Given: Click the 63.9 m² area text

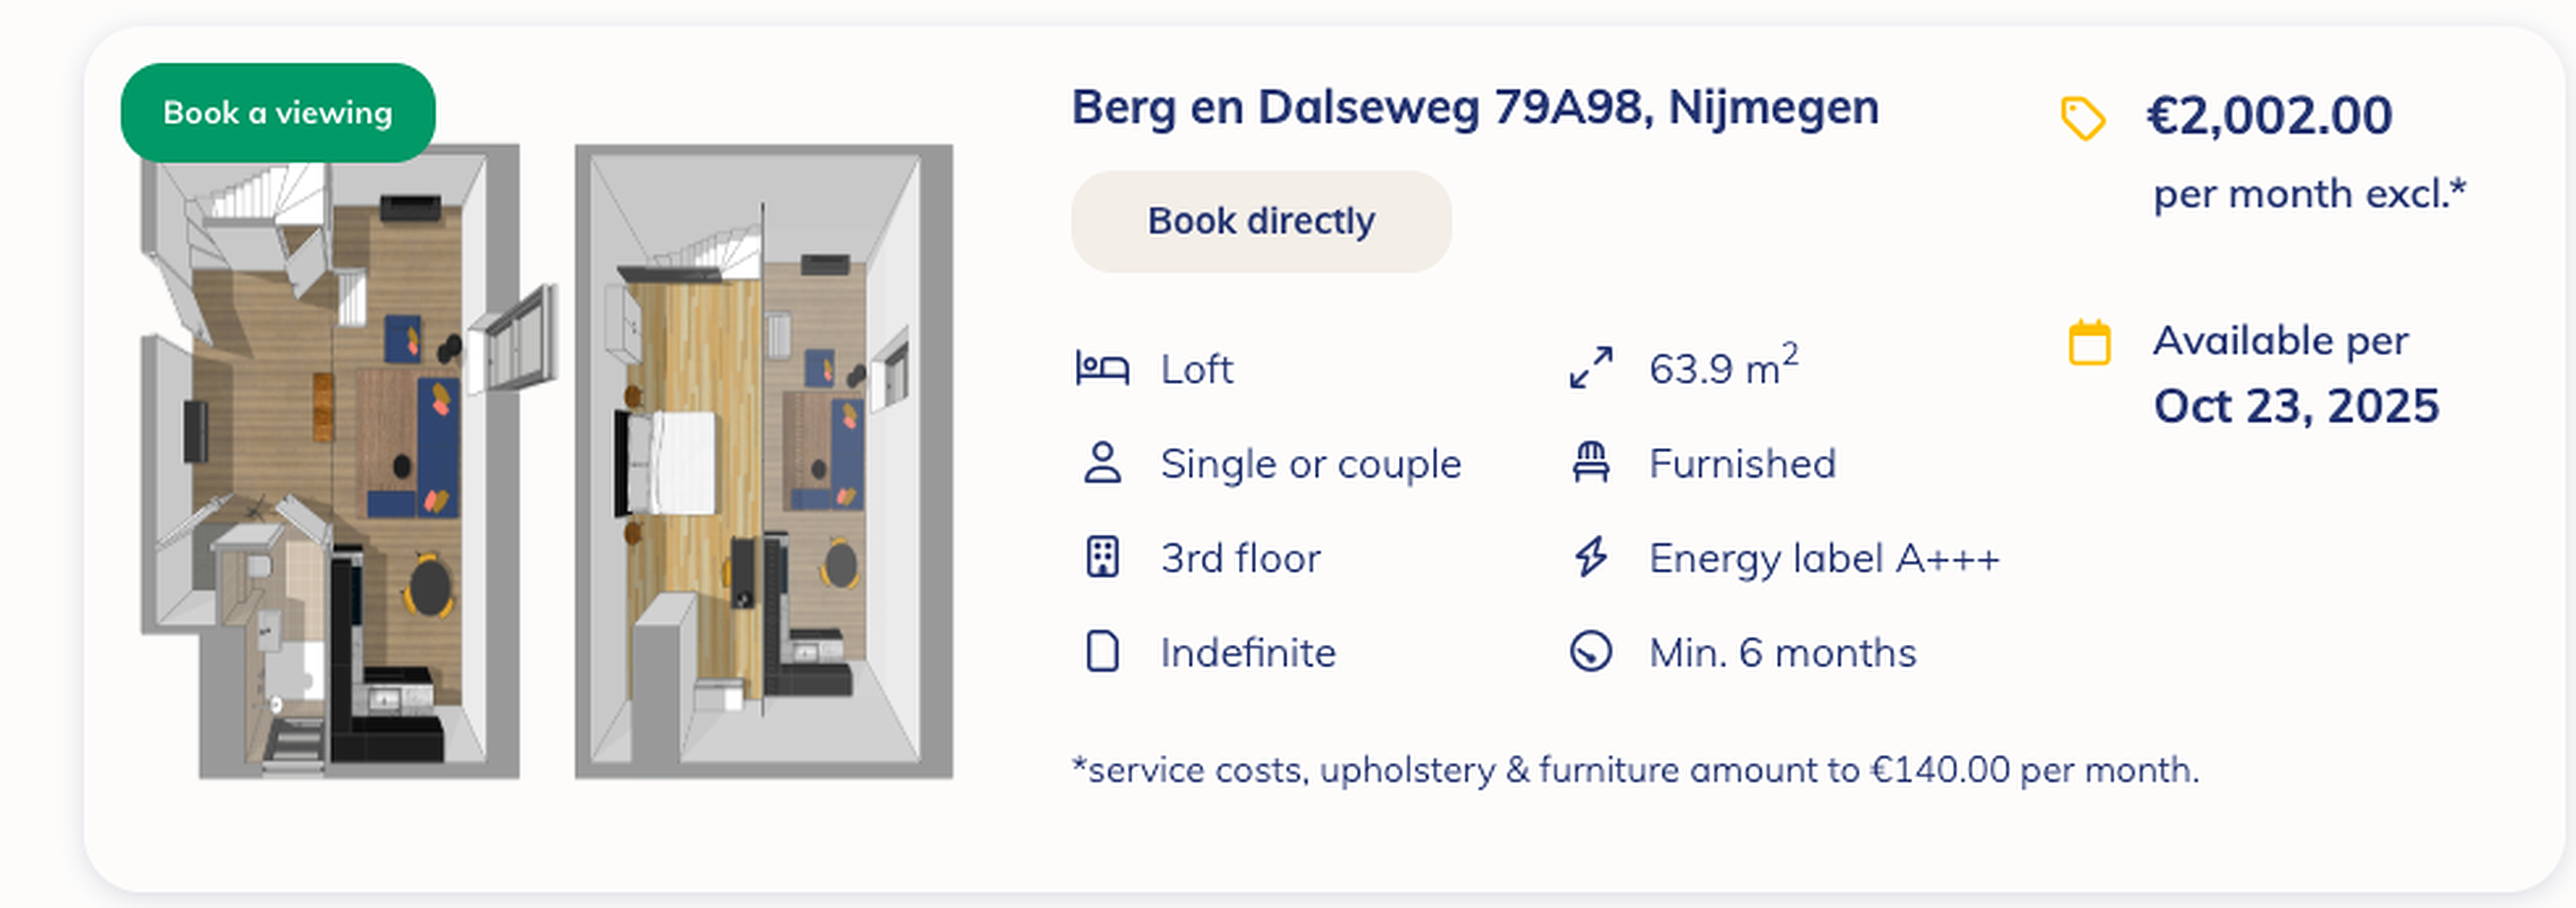Looking at the screenshot, I should point(1722,368).
